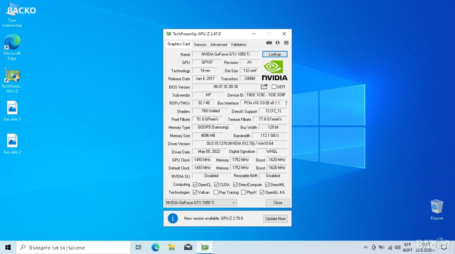Click the Release Date value Jan 4, 2017

205,79
